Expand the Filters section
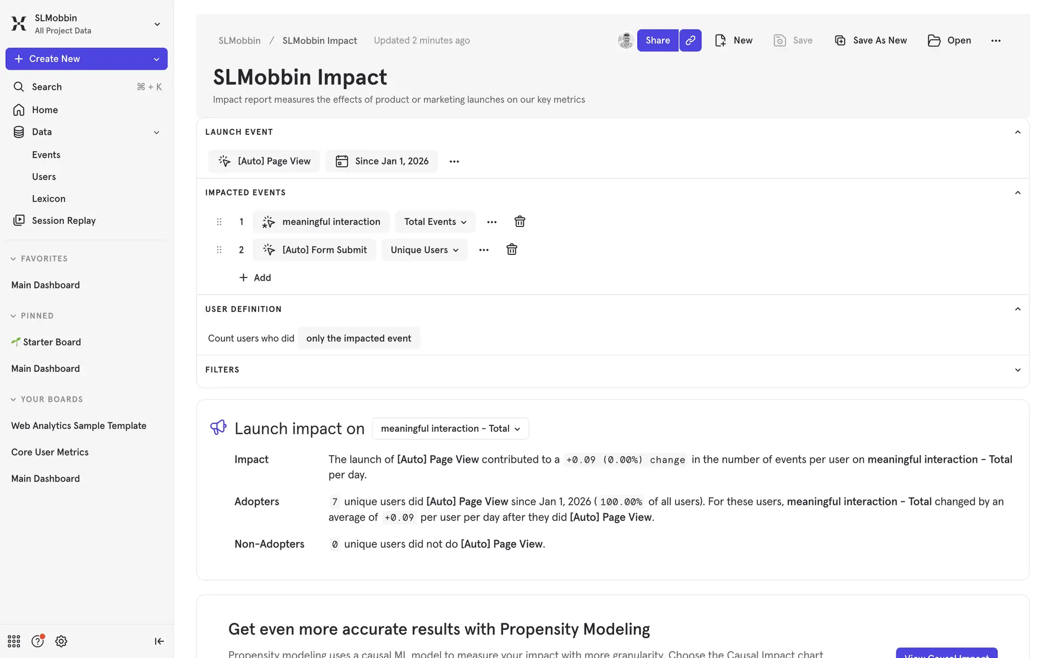 (x=1017, y=370)
